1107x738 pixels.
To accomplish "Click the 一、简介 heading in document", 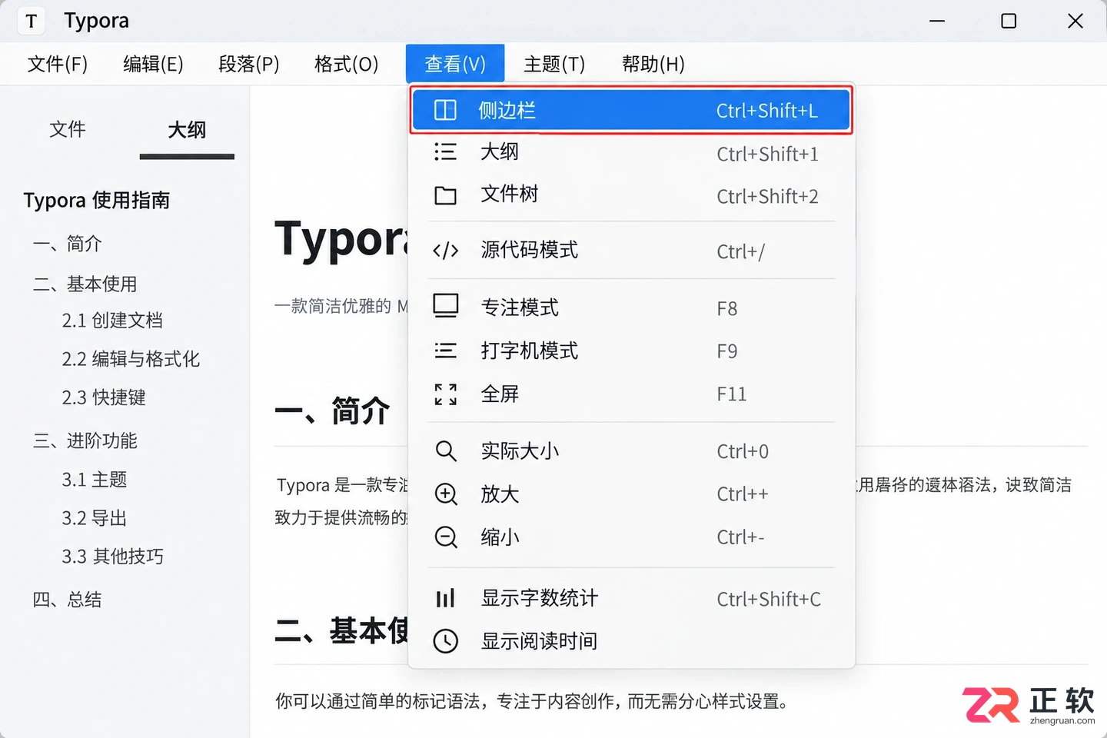I will pos(332,411).
